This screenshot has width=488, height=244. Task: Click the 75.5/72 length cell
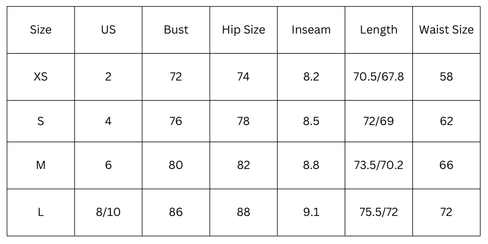point(379,212)
